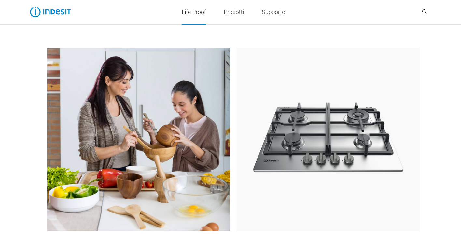Click the circular 'i' emblem of the header logo
Viewport: 461px width, 234px height.
35,12
